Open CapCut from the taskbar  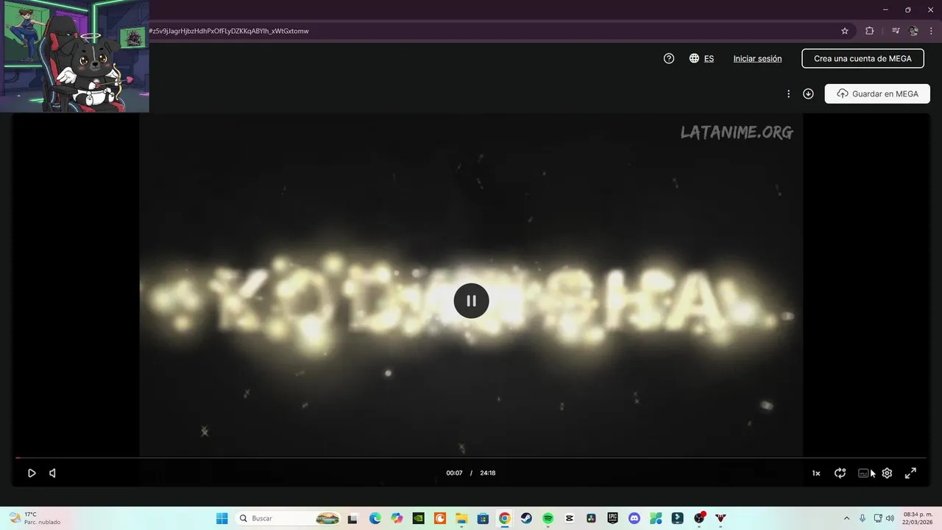point(570,518)
